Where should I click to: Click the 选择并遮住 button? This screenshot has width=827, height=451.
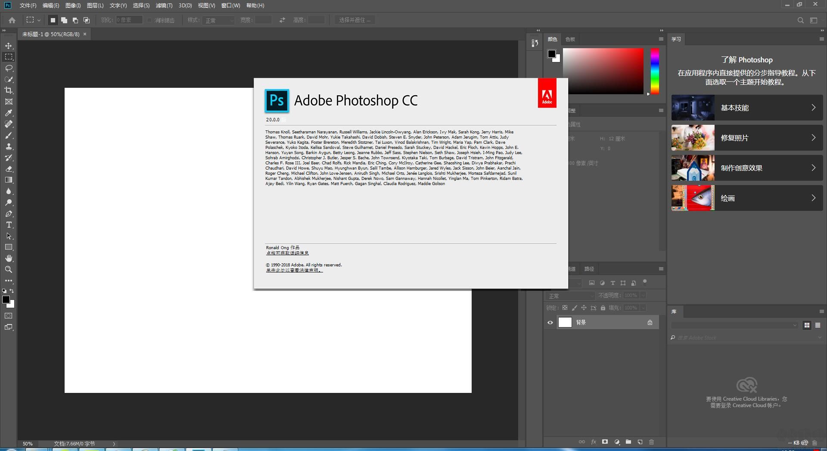(354, 20)
